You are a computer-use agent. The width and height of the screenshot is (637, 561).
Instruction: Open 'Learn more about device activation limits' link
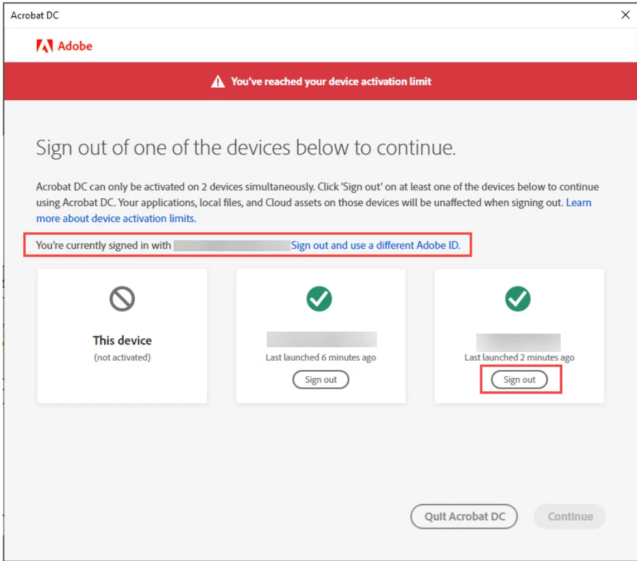tap(116, 219)
